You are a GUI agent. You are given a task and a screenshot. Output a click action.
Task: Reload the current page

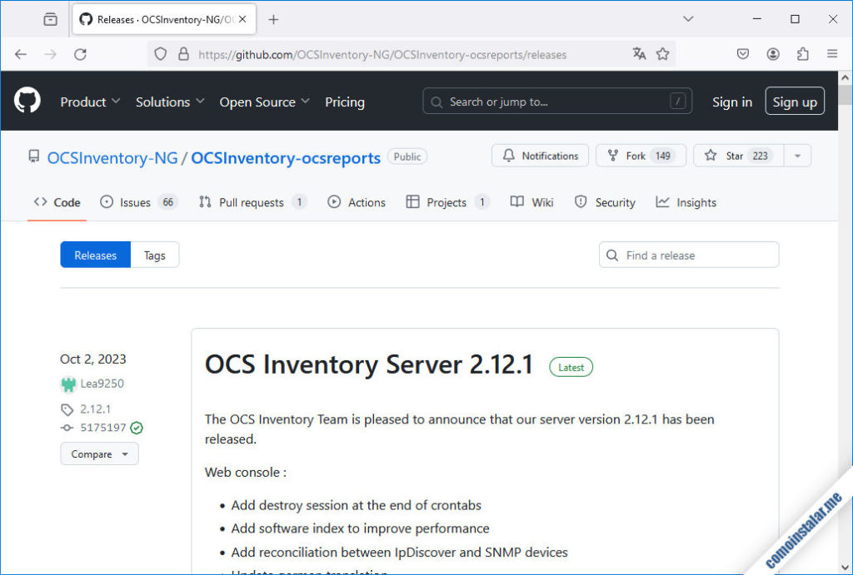[80, 53]
